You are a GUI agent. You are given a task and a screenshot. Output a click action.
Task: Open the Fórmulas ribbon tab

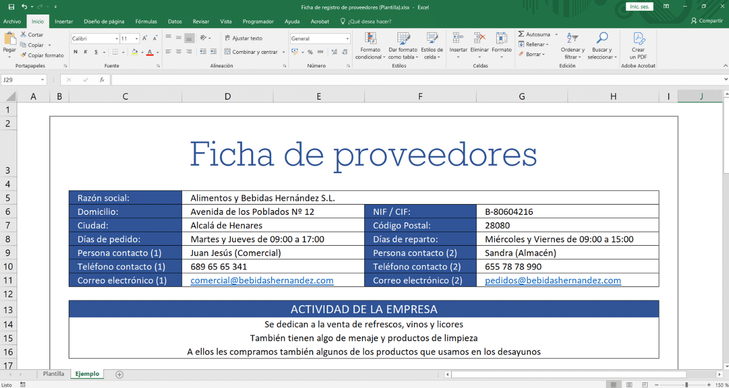pos(146,21)
